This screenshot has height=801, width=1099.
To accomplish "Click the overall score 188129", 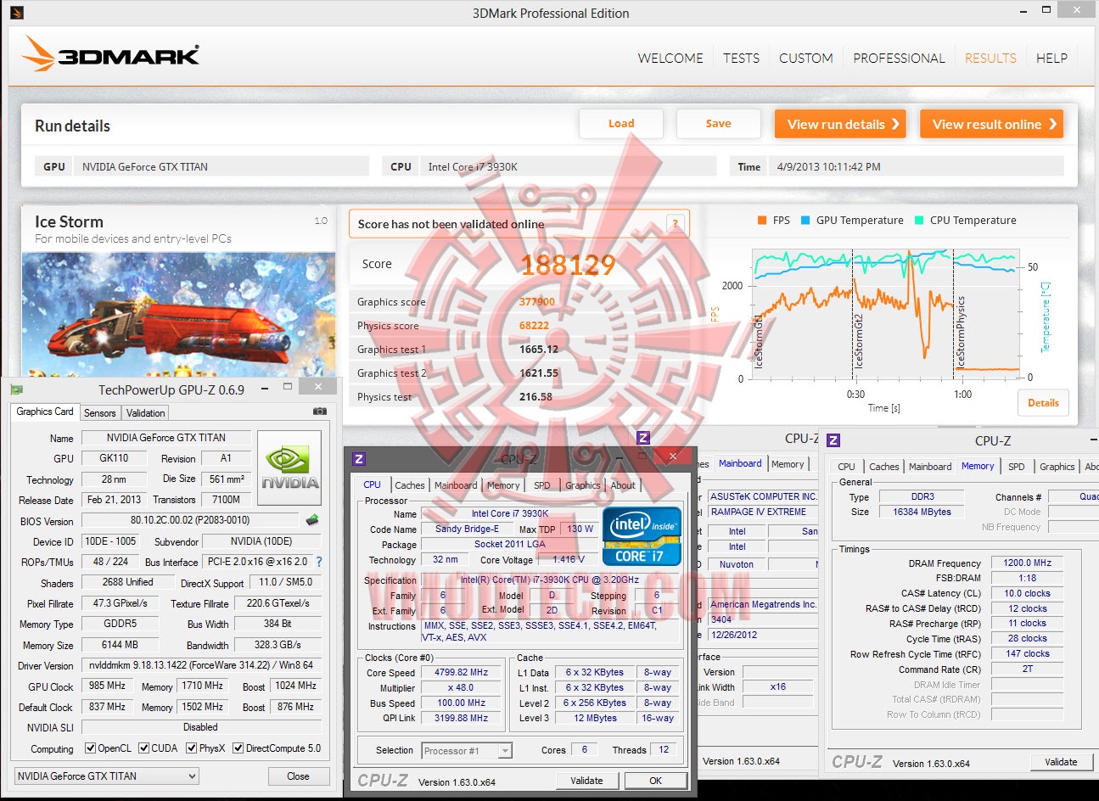I will click(568, 265).
